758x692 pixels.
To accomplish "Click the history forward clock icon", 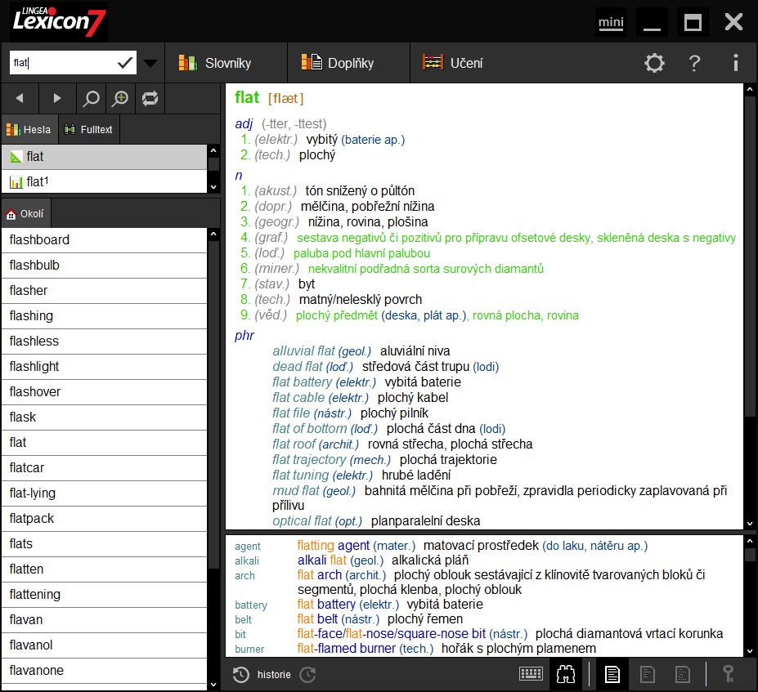I will (x=307, y=675).
